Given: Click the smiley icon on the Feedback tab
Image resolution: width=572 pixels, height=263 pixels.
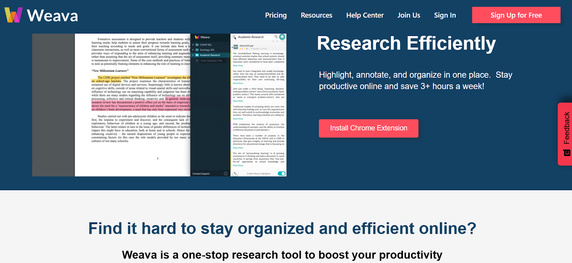Looking at the screenshot, I should pyautogui.click(x=567, y=153).
